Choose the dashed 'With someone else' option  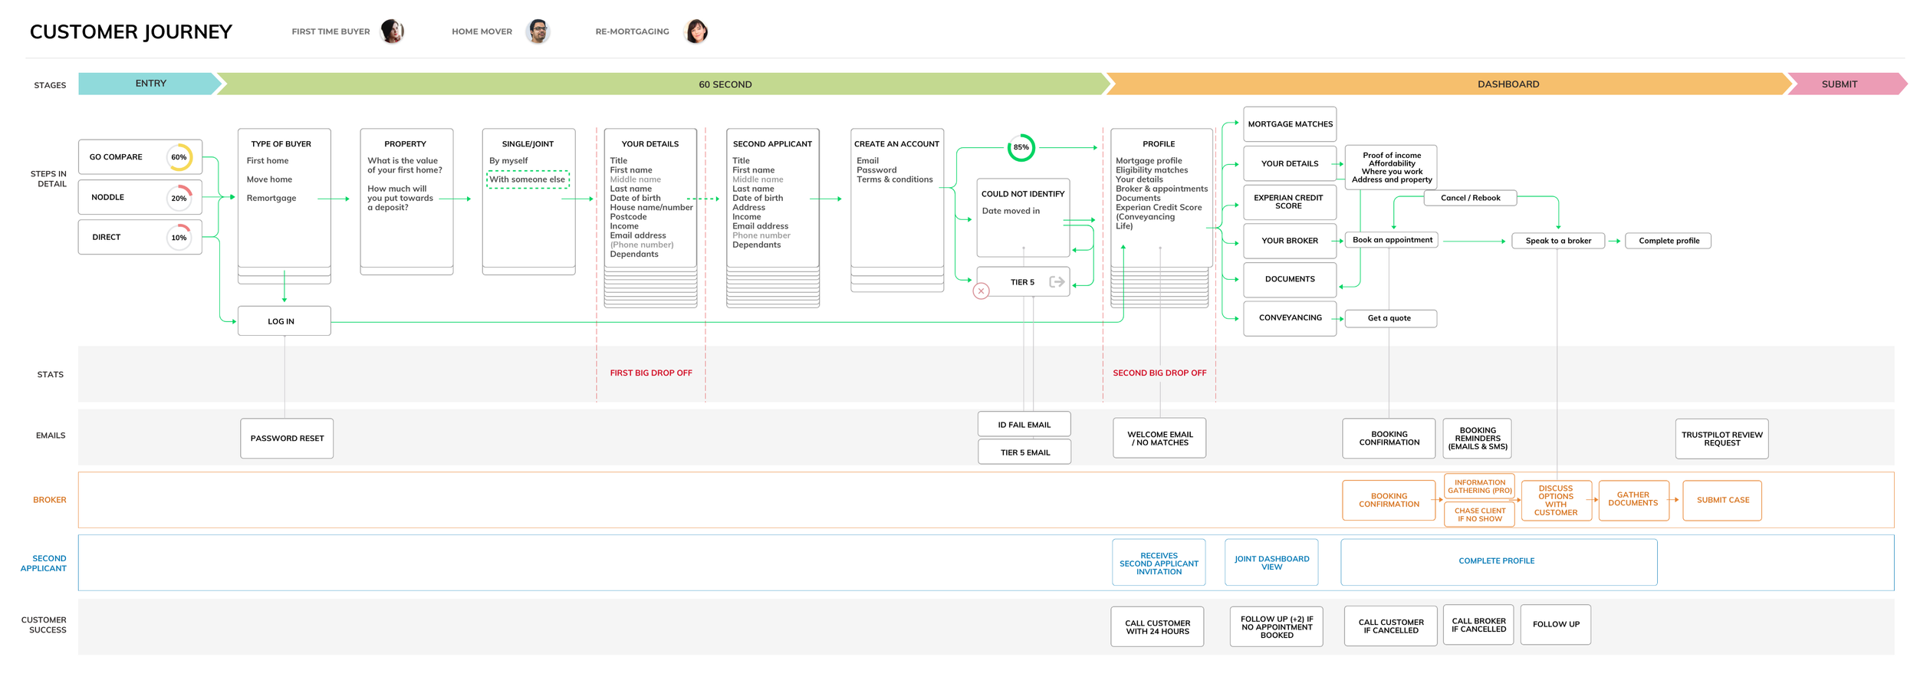[x=528, y=179]
